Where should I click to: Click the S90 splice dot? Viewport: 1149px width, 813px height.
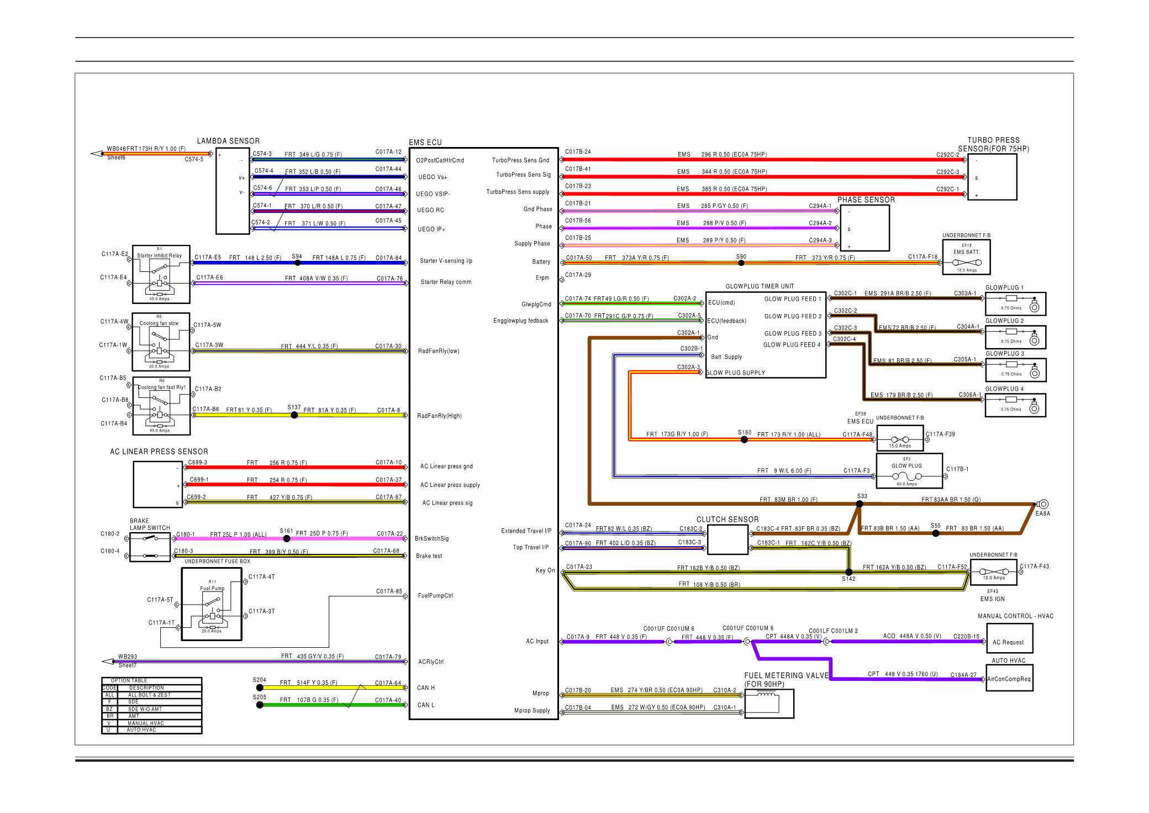point(741,263)
